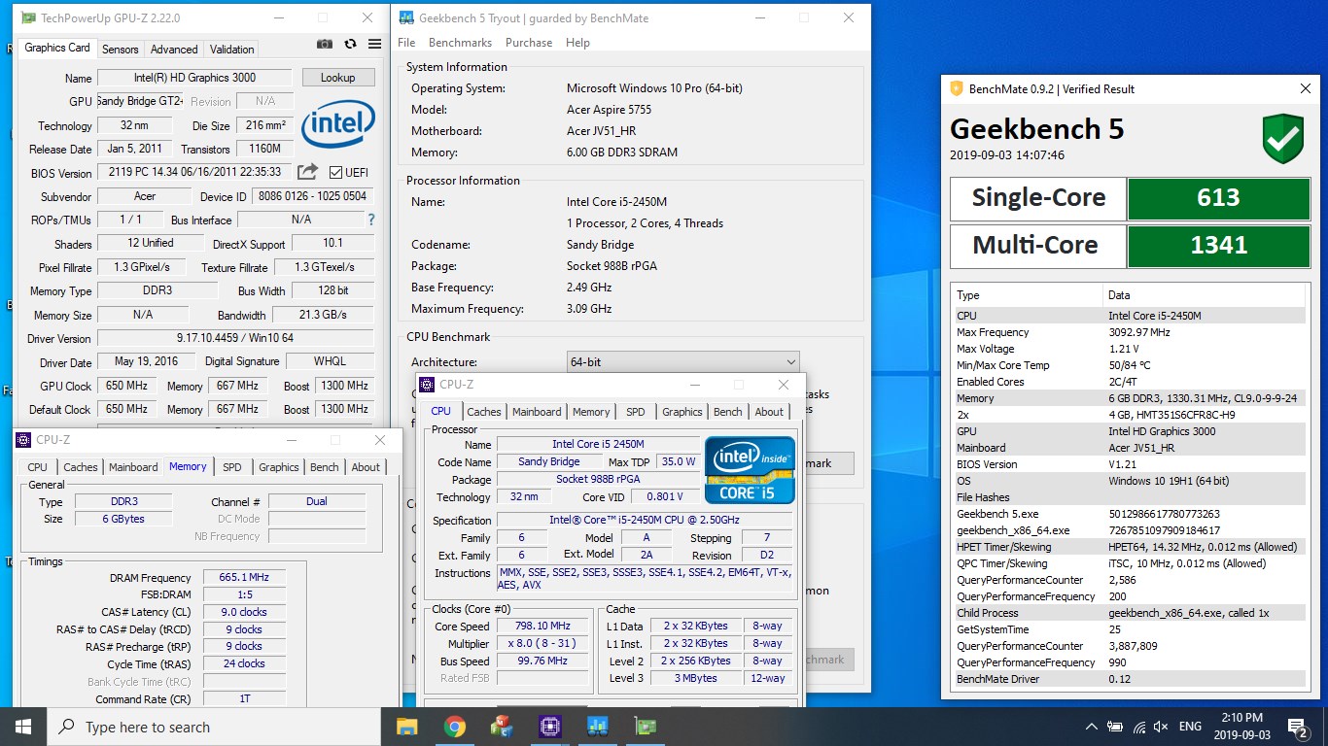Take a GPU-Z screenshot with the camera icon
This screenshot has width=1328, height=746.
pos(325,44)
